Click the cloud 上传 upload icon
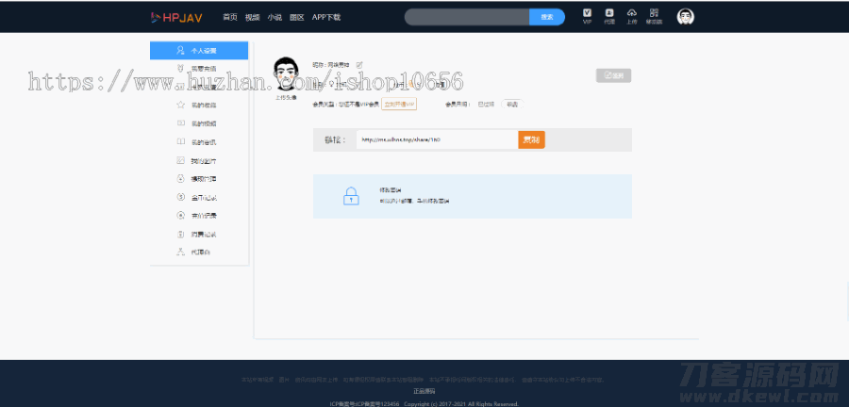 pyautogui.click(x=632, y=14)
